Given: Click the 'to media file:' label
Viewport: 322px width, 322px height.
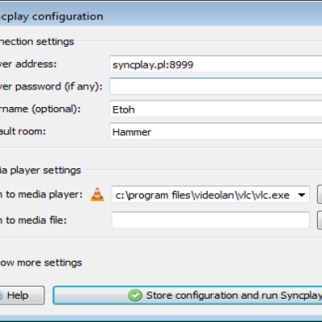Looking at the screenshot, I should [x=36, y=220].
